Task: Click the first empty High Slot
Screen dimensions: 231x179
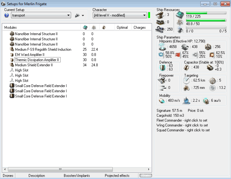Action: point(21,70)
